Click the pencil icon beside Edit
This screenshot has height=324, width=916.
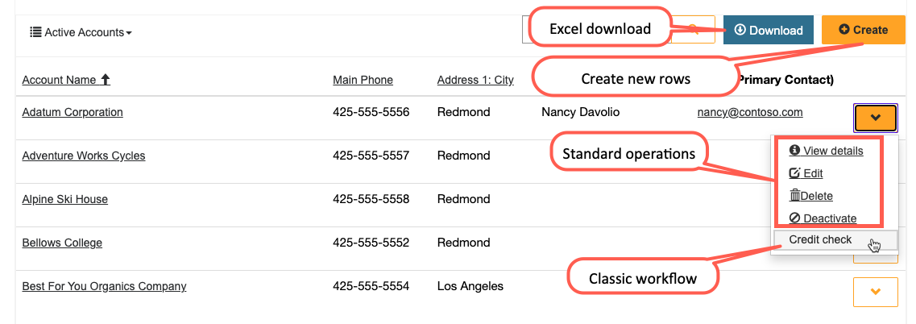[x=794, y=173]
